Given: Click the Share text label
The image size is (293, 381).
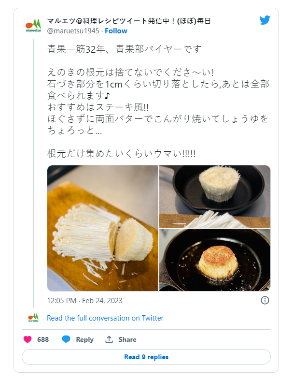Looking at the screenshot, I should tap(127, 339).
